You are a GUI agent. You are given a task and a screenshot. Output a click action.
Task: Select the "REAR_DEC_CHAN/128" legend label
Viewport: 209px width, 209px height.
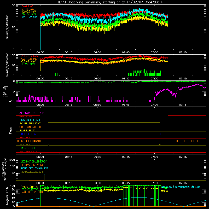click(x=34, y=168)
